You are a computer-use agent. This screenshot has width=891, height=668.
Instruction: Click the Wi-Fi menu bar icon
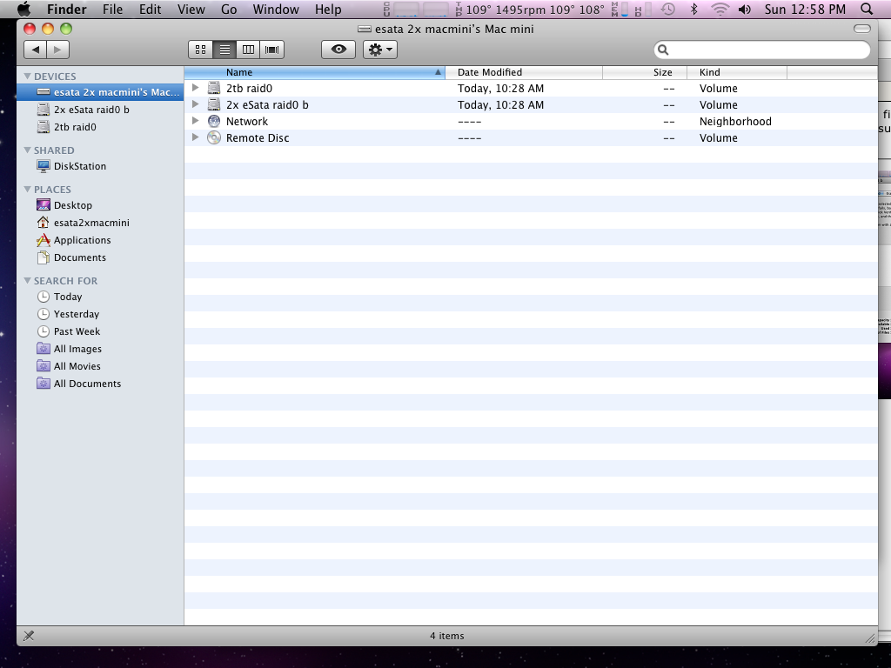pyautogui.click(x=720, y=9)
